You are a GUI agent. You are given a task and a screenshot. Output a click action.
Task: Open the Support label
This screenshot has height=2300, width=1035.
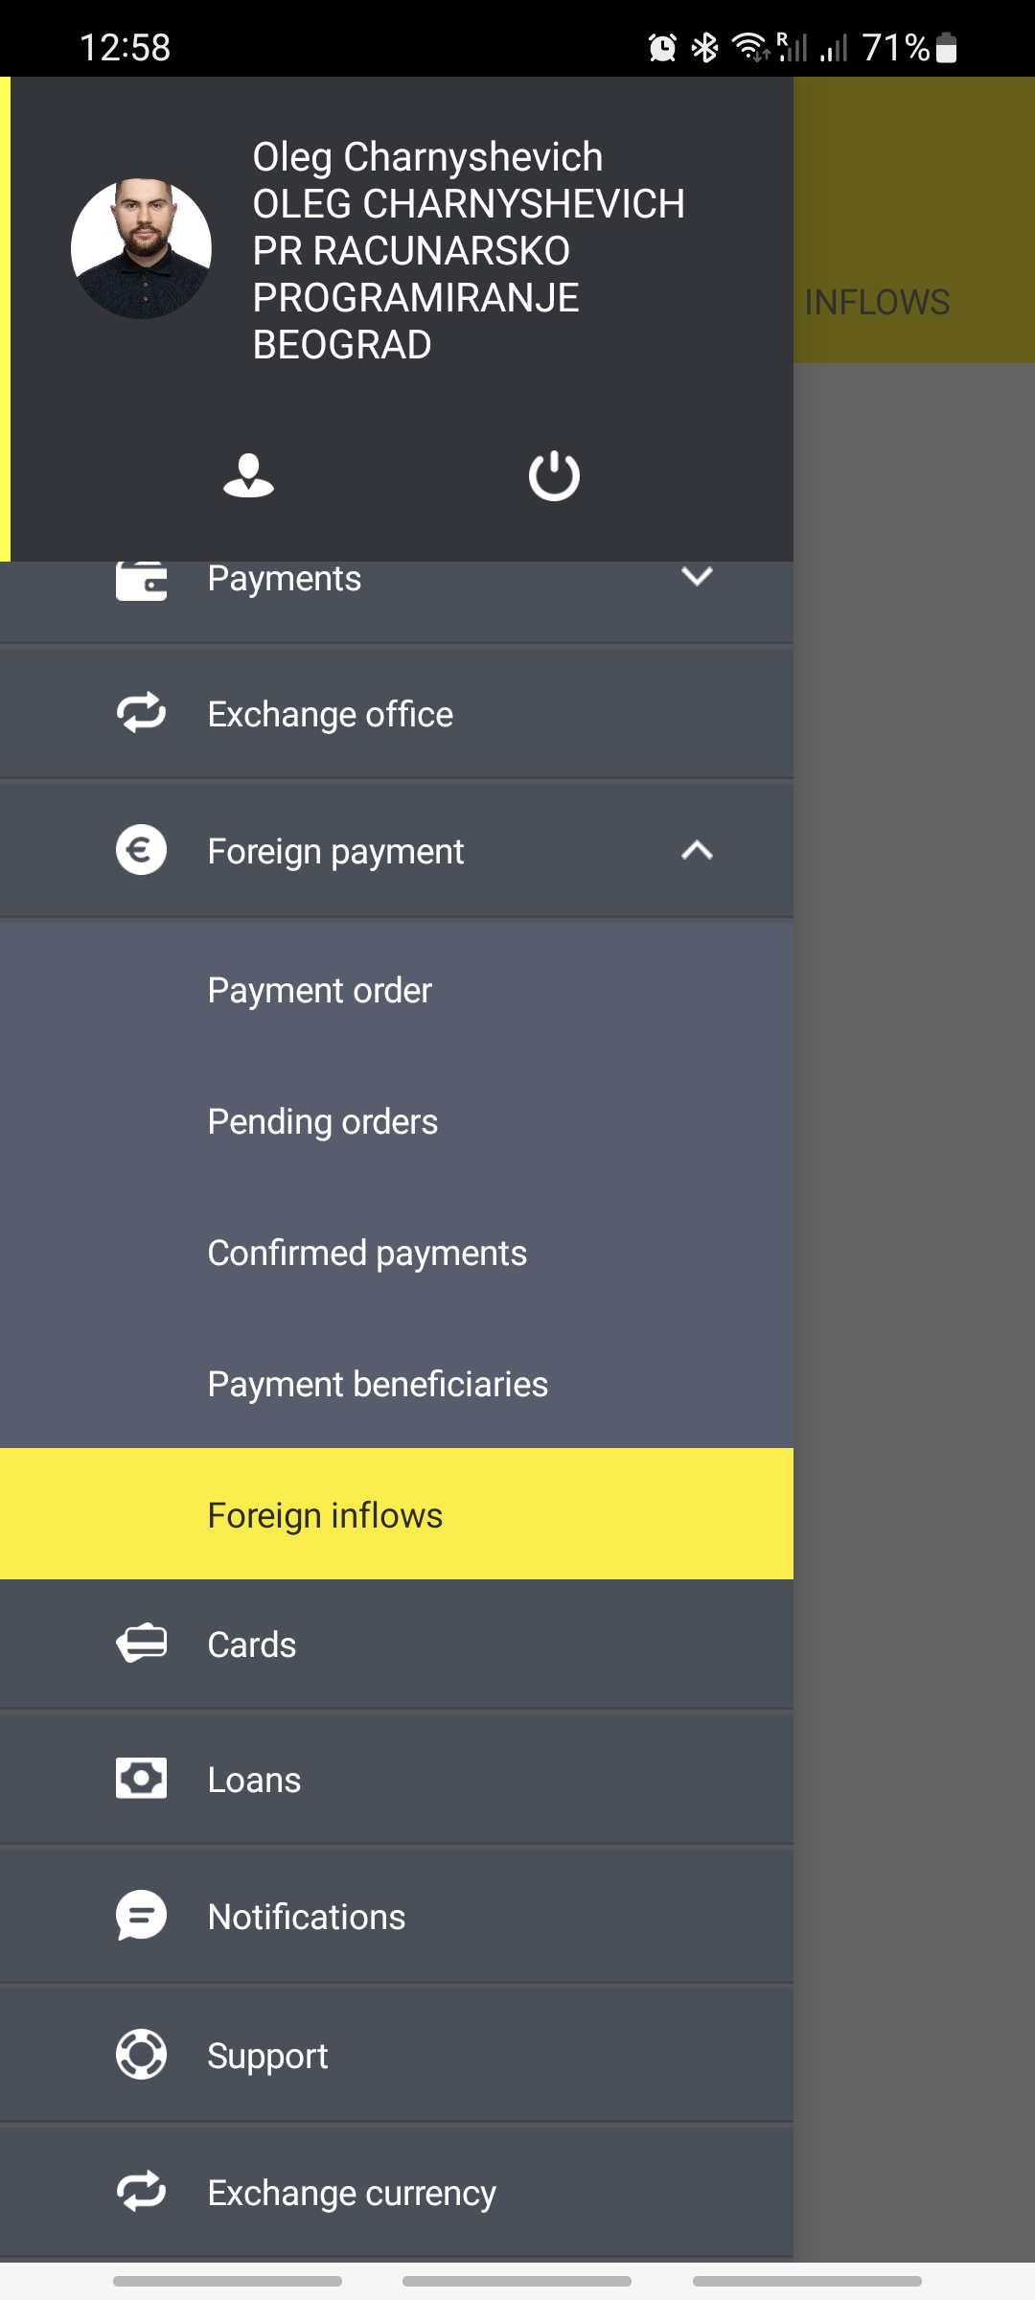pyautogui.click(x=267, y=2056)
